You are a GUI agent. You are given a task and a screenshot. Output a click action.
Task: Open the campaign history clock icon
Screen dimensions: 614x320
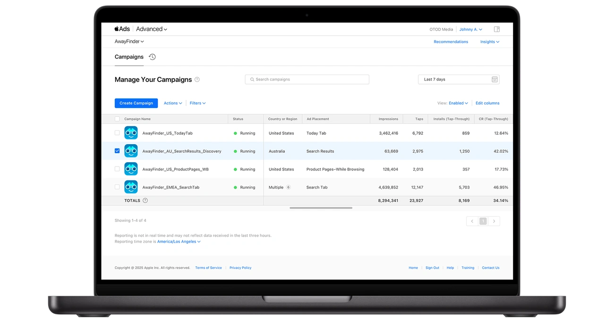coord(152,57)
